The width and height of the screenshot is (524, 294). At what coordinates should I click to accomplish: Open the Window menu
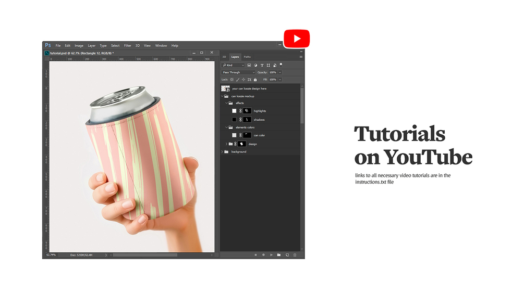click(161, 46)
